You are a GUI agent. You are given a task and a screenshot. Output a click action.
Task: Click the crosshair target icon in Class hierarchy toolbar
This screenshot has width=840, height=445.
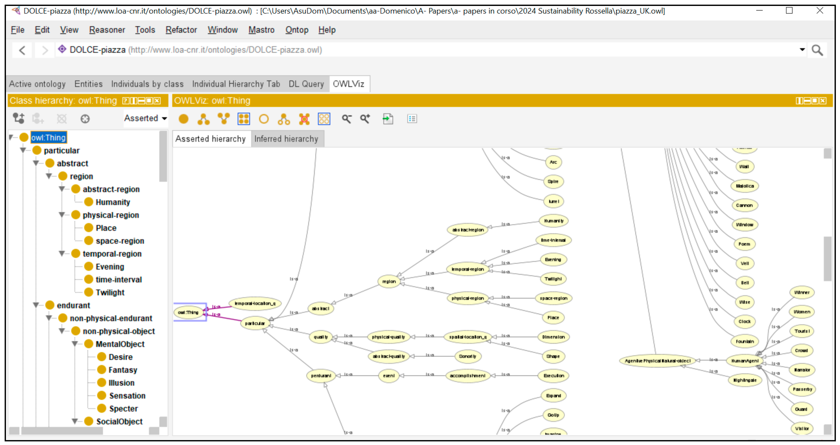(x=85, y=119)
